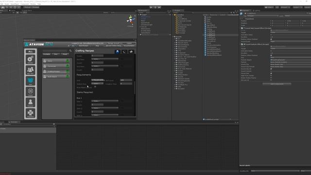Open the Integrations puzzle category icon

coord(30,113)
